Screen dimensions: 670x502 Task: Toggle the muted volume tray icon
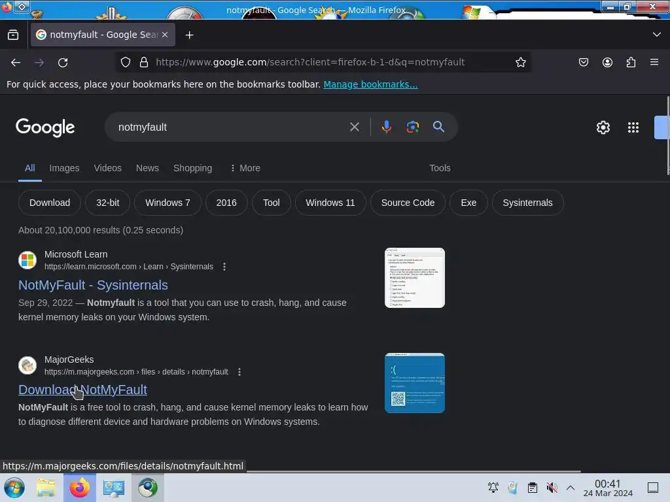click(x=552, y=488)
